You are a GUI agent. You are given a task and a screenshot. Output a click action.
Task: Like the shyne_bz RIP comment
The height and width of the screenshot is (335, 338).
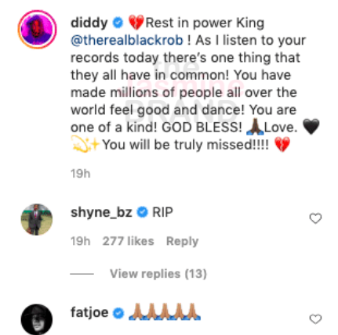315,218
